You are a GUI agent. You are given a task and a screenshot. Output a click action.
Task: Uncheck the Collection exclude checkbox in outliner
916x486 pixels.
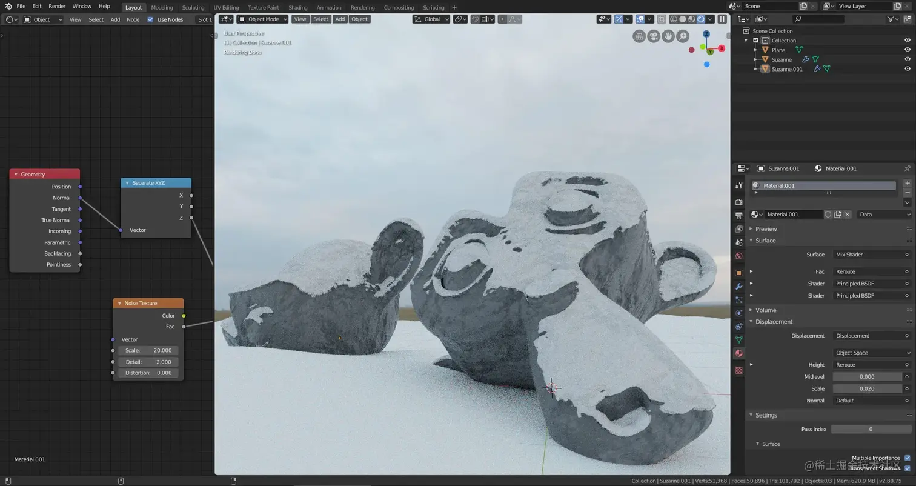[755, 41]
